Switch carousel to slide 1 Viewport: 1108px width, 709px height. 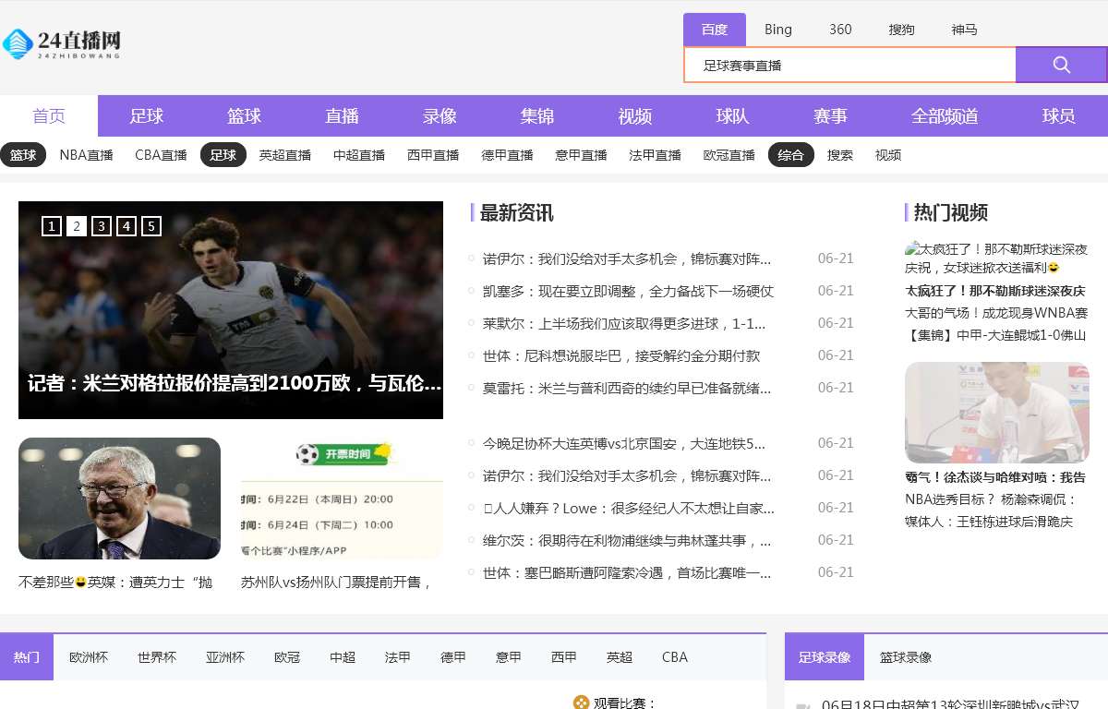tap(52, 226)
